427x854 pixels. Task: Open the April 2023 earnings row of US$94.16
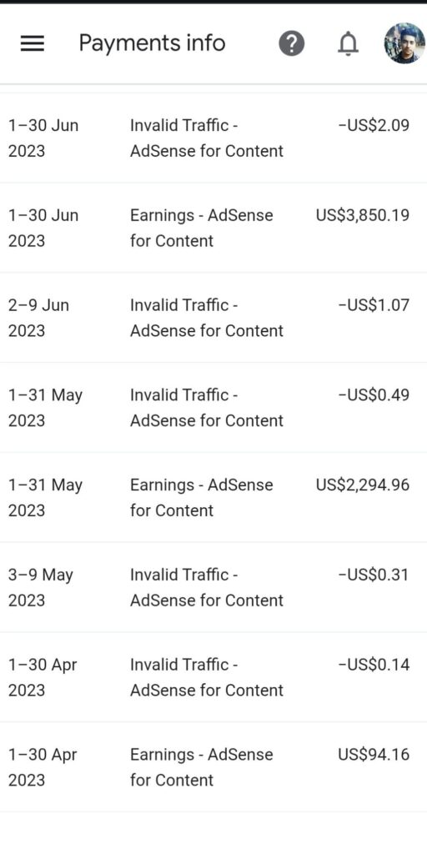pos(213,767)
